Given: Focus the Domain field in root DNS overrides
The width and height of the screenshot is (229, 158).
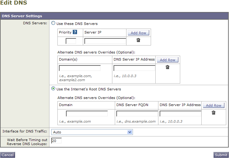Looking at the screenshot, I should (87, 113).
